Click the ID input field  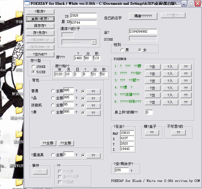(x=84, y=15)
